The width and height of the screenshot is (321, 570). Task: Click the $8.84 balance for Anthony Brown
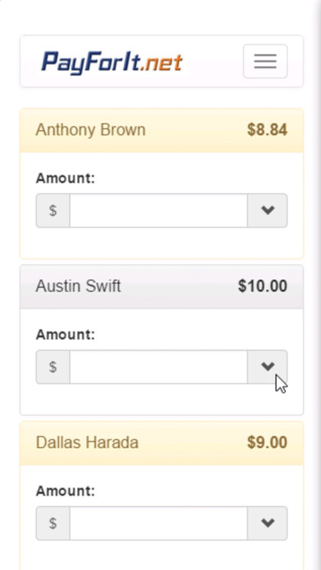[267, 129]
